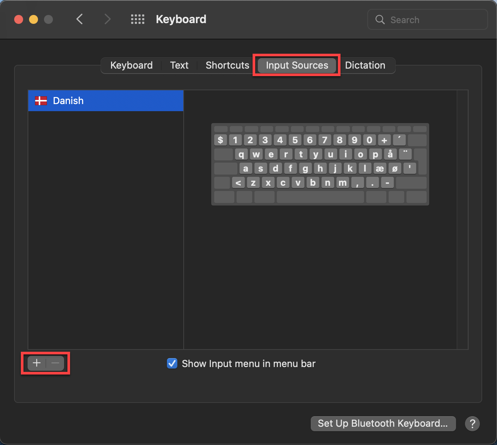
Task: Click the Danish flag icon
Action: pos(41,101)
